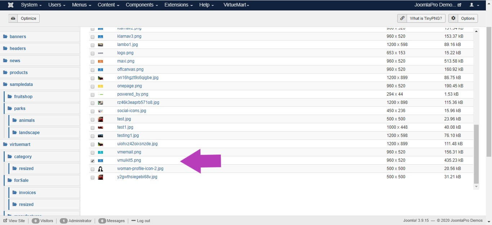Click the gear icon on Options button
This screenshot has width=492, height=225.
point(453,18)
